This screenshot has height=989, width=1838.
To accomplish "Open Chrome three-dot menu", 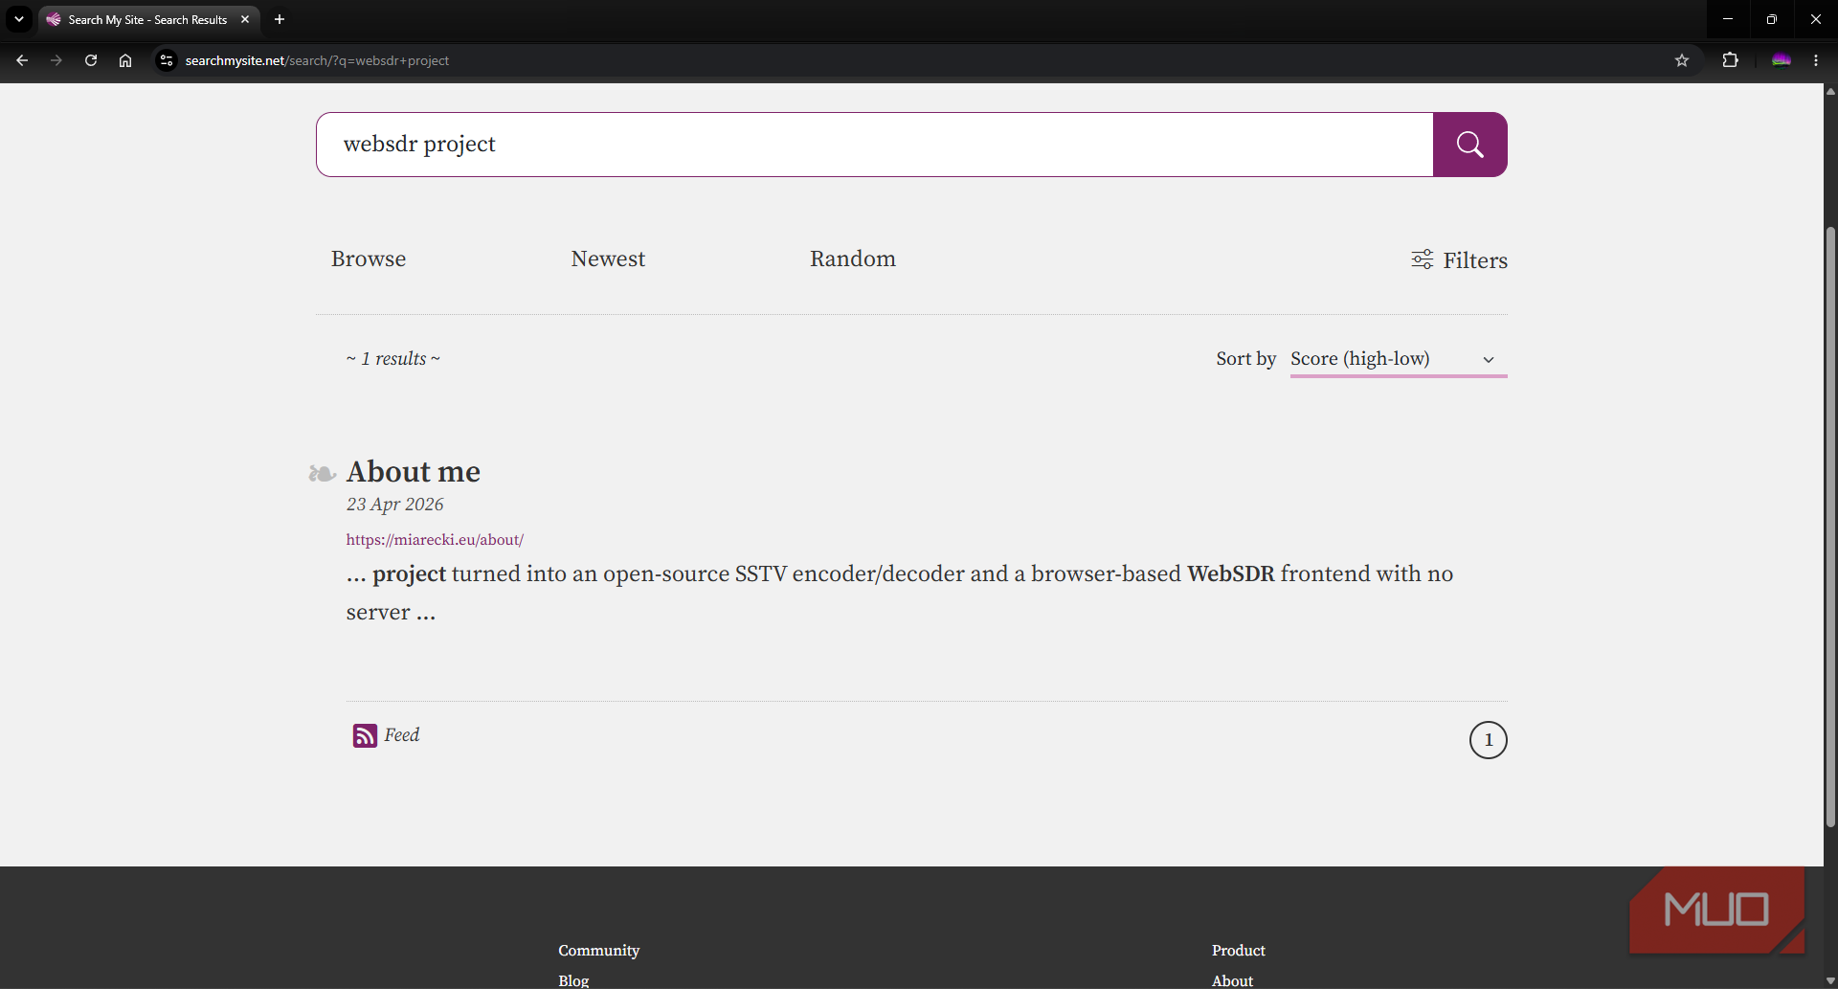I will (1816, 60).
